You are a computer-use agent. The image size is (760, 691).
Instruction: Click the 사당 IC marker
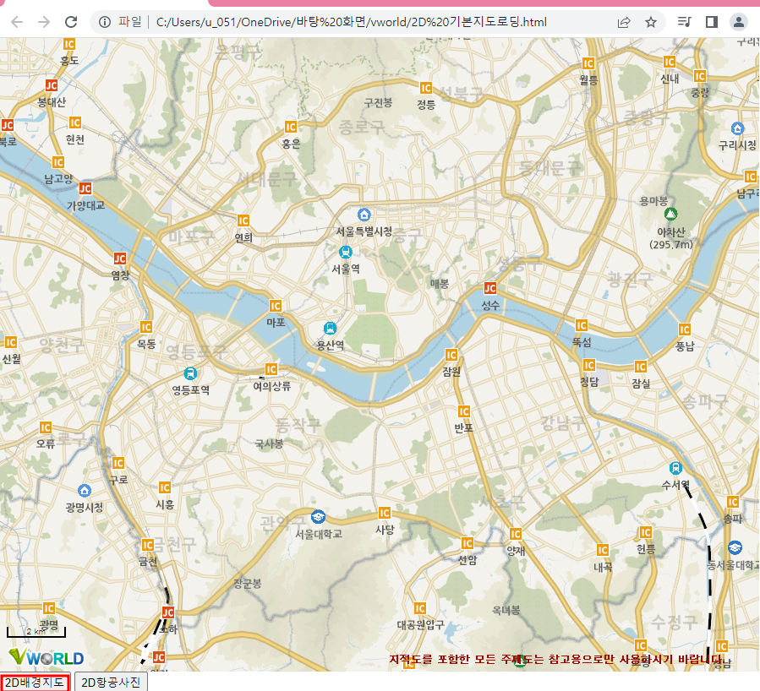pos(385,513)
